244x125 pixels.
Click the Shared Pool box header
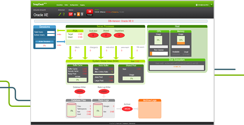tap(131, 66)
